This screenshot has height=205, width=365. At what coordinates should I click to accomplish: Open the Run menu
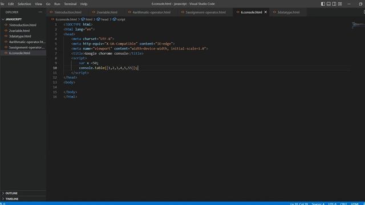click(57, 4)
